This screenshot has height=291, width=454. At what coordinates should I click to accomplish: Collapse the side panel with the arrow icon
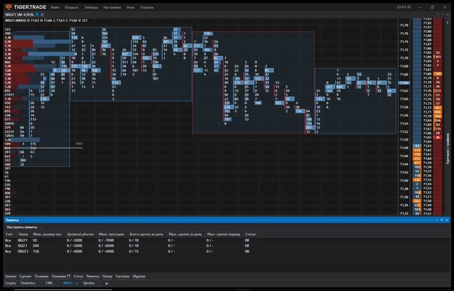448,22
